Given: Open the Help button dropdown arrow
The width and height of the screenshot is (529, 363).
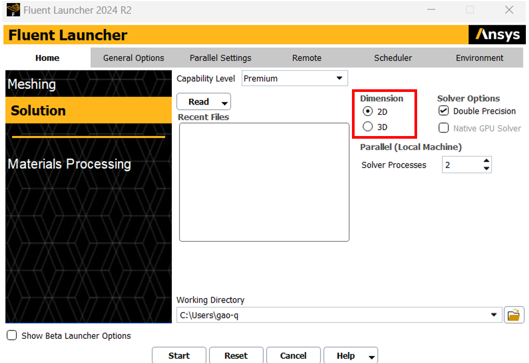Looking at the screenshot, I should pyautogui.click(x=371, y=357).
